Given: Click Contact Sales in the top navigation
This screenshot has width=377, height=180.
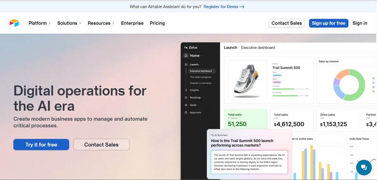Looking at the screenshot, I should pyautogui.click(x=286, y=23).
